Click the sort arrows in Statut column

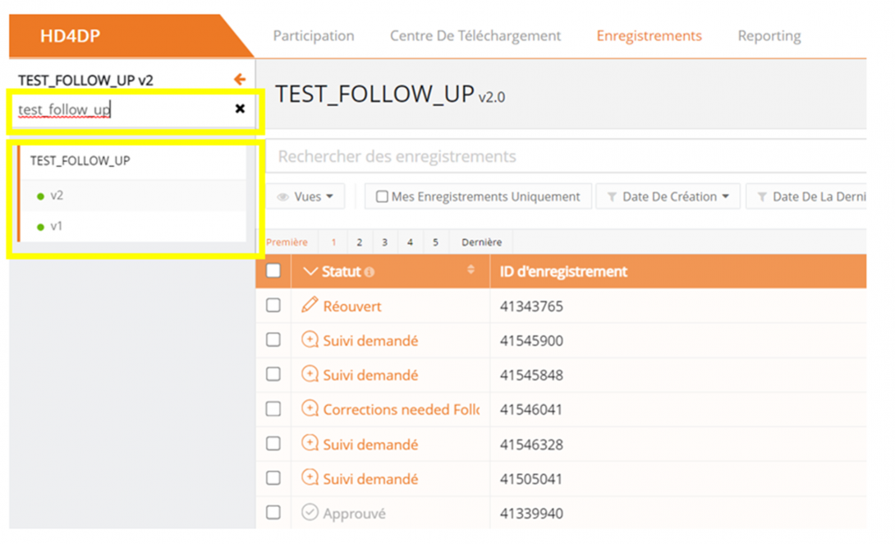tap(470, 270)
